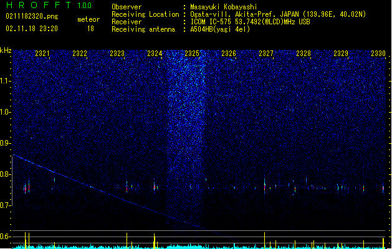Click the 0.8 frequency axis label
Screen dimensions: 392x249
point(5,174)
